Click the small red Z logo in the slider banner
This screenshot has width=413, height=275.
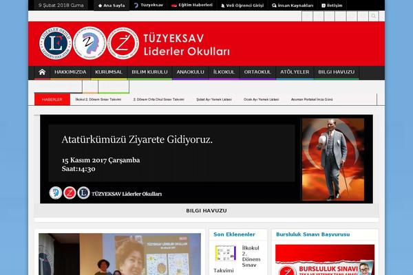[70, 193]
